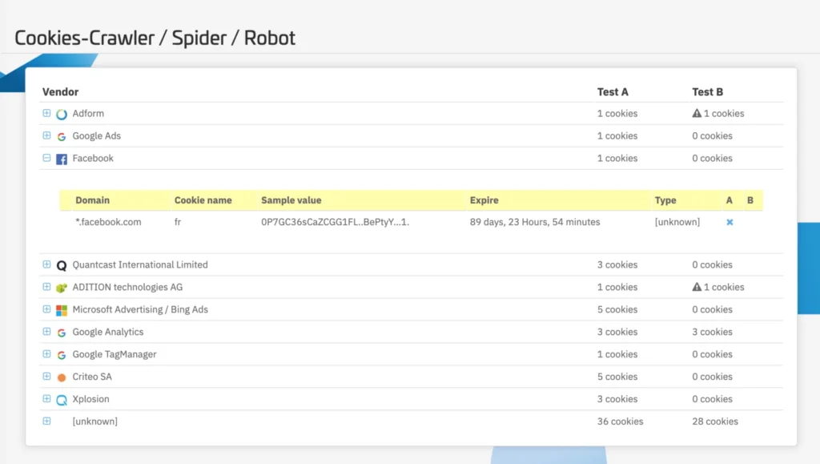Click the Test A column header
The height and width of the screenshot is (464, 820).
click(x=613, y=92)
